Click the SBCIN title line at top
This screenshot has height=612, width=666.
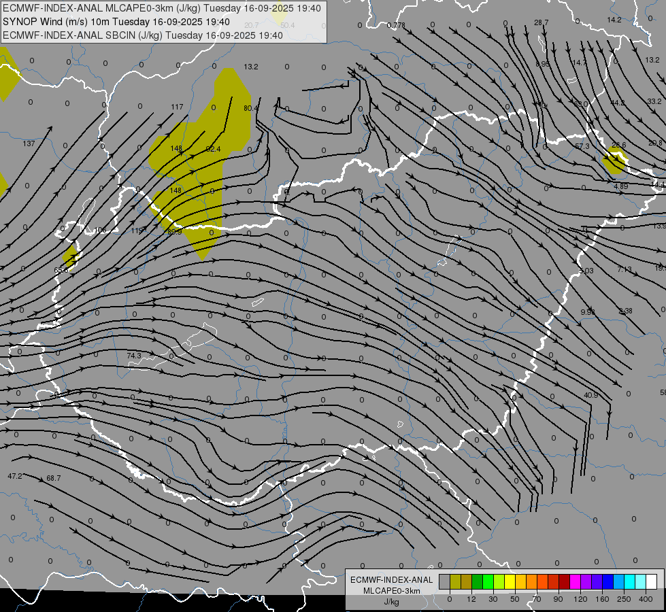click(143, 35)
